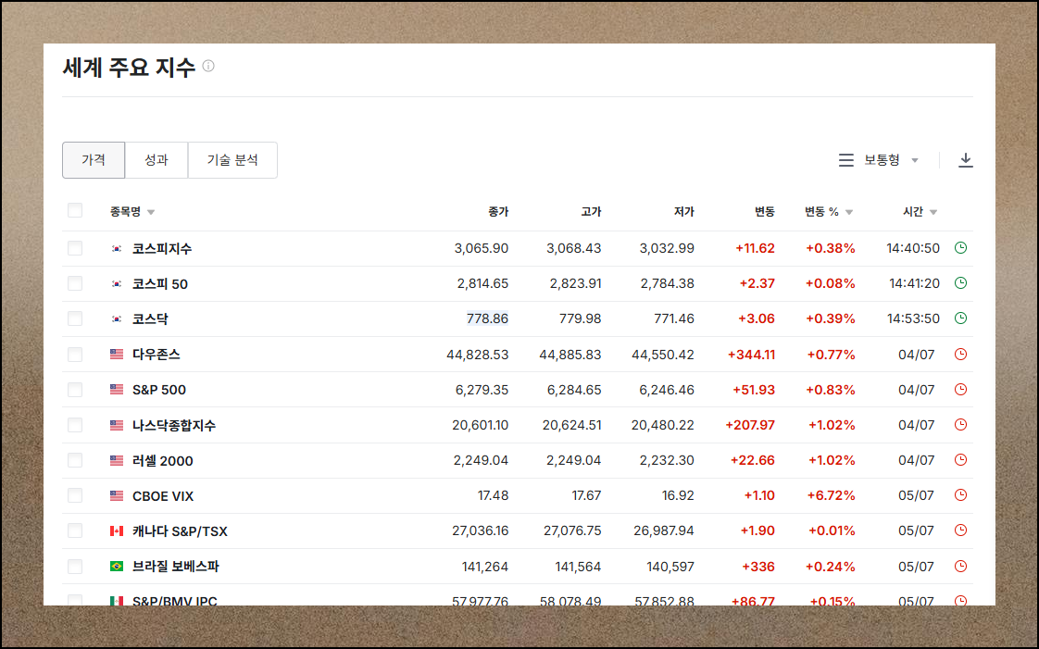Click the 고가 column header

pyautogui.click(x=591, y=212)
